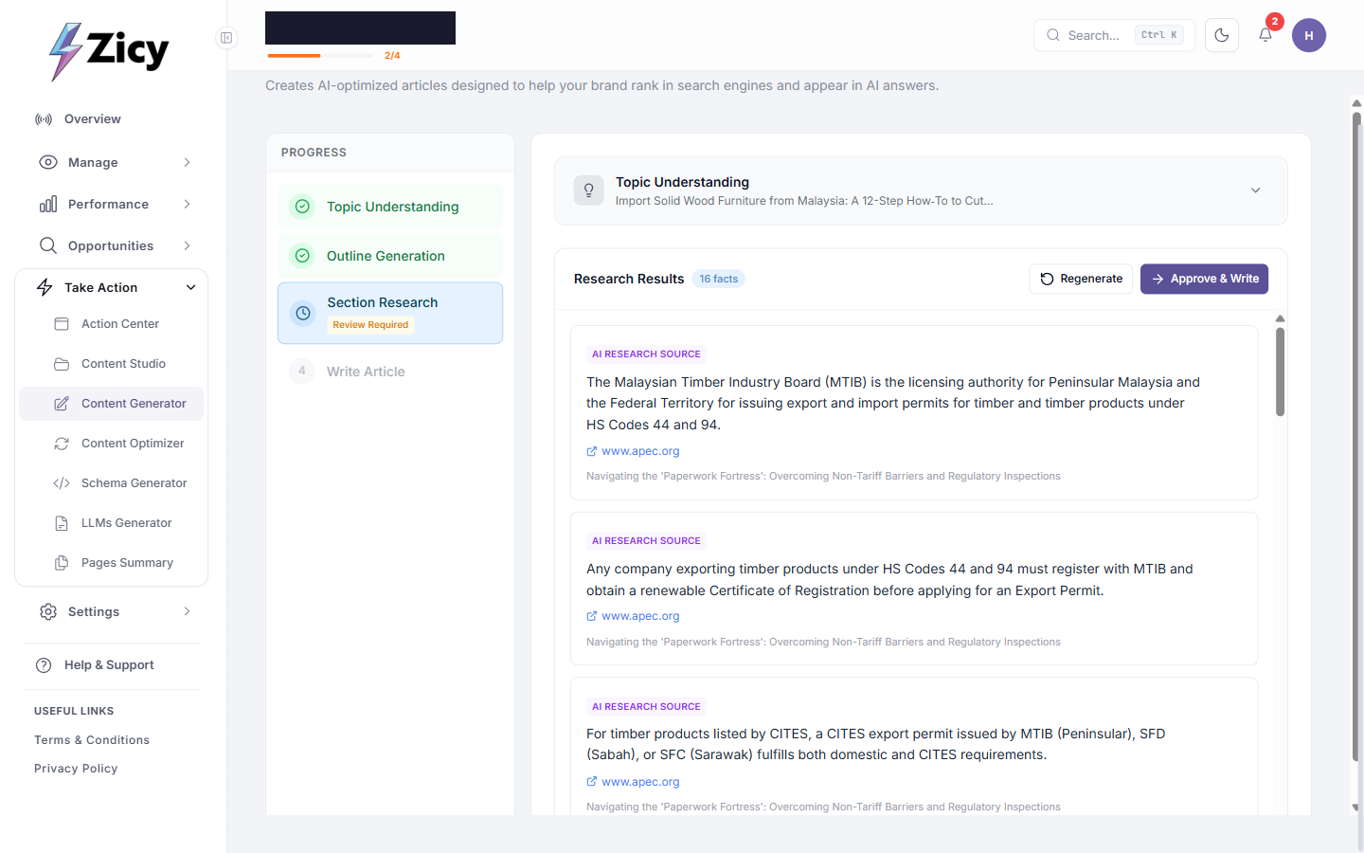Click the Manage eye icon

[48, 162]
